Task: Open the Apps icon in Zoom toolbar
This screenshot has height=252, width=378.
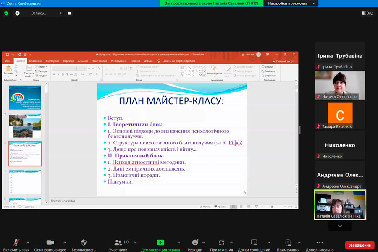Action: coord(222,243)
